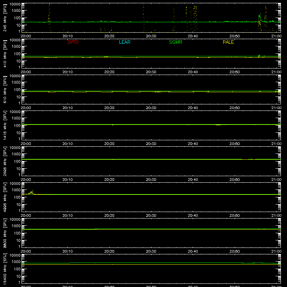287x287 pixels.
Task: Click the 20:30 time label under 245 MHz plot
Action: 151,36
